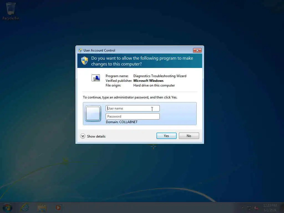Click the Diagnostics Troubleshooting Wizard program icon
Screen dimensions: 284x213
point(96,78)
